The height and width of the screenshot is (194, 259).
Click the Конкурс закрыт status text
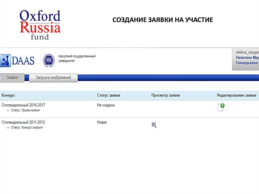coord(32,127)
